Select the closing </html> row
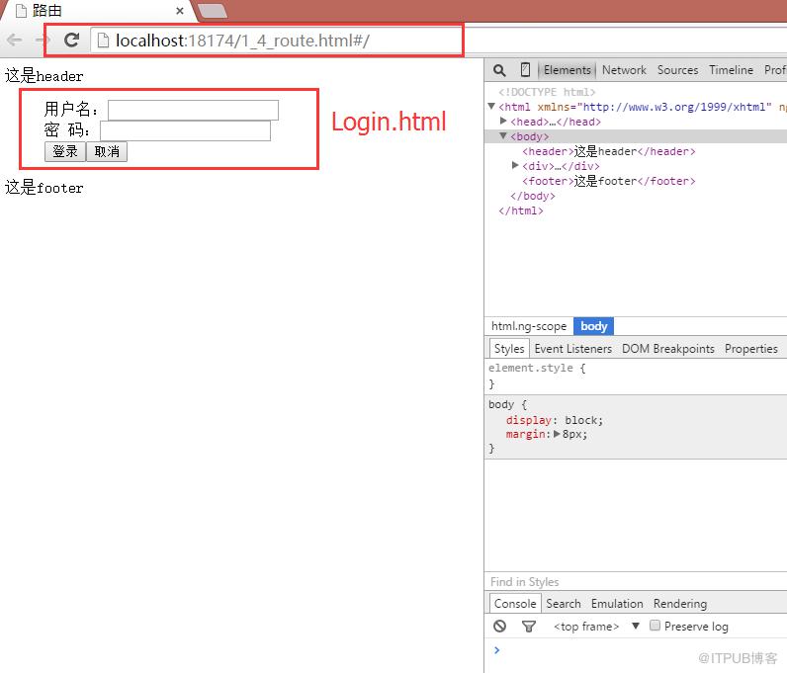This screenshot has height=673, width=787. click(x=520, y=210)
